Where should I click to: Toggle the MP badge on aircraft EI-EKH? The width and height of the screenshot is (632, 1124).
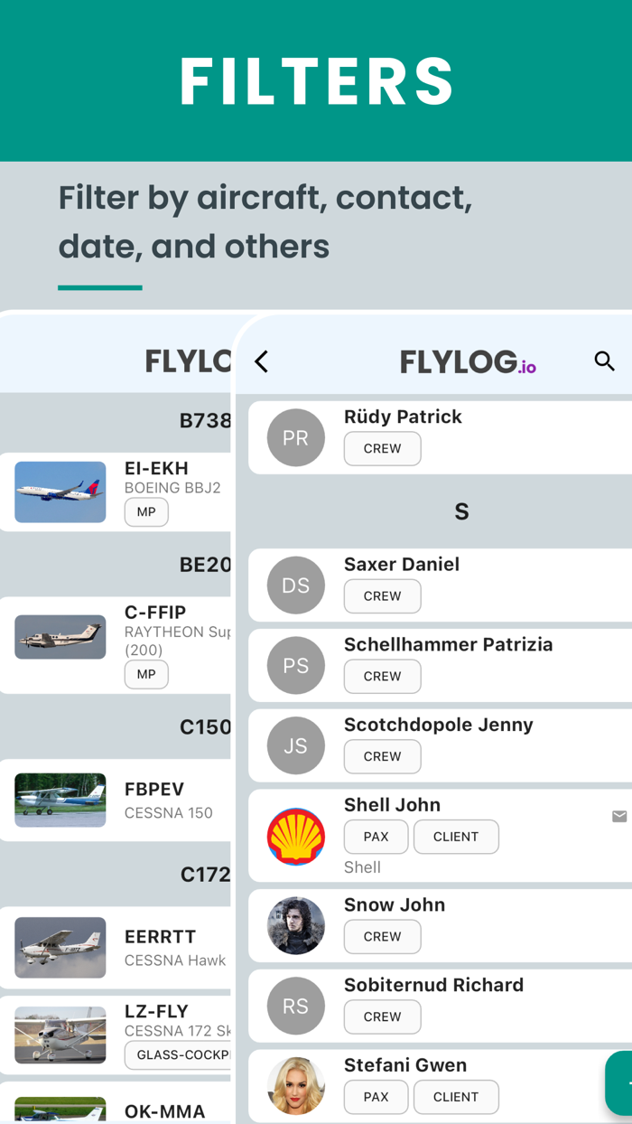146,511
